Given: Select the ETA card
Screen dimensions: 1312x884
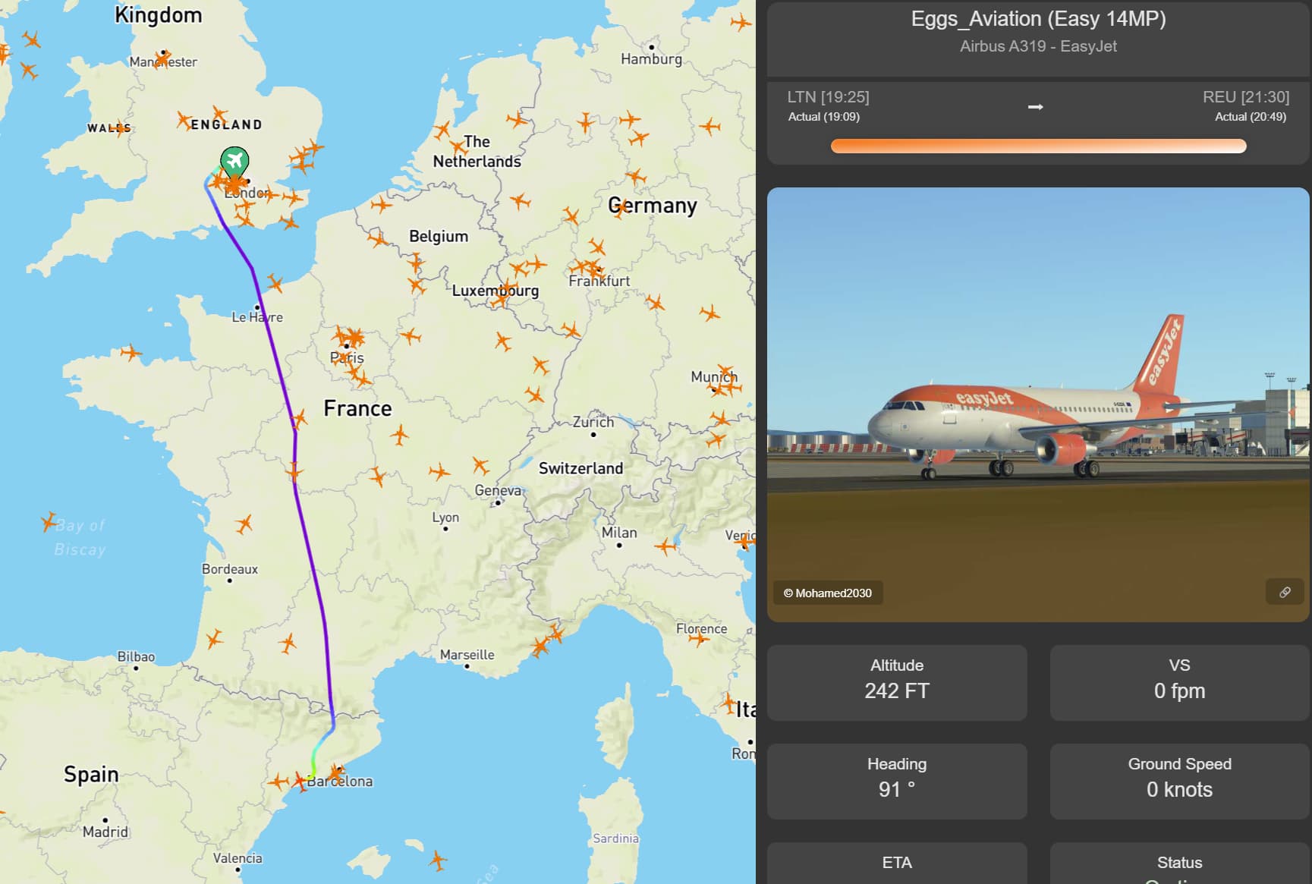Looking at the screenshot, I should pos(897,864).
